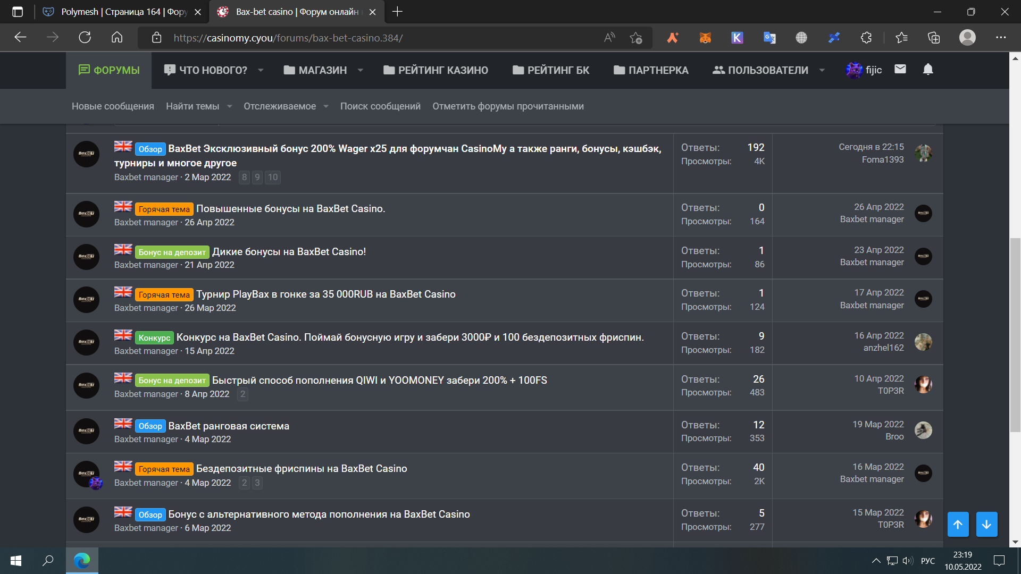Image resolution: width=1021 pixels, height=574 pixels.
Task: Open thread BaxBet ранговая система
Action: click(x=229, y=426)
